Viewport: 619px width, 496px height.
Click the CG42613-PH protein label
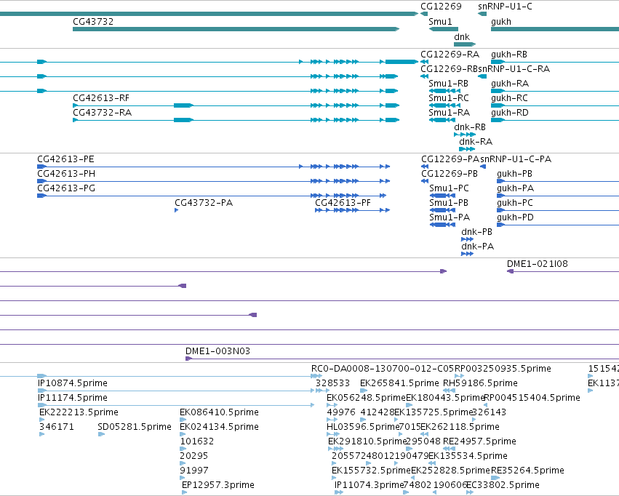[x=66, y=174]
